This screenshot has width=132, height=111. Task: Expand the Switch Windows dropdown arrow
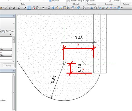[40, 8]
